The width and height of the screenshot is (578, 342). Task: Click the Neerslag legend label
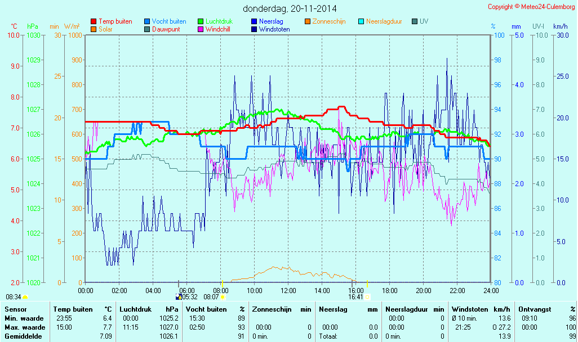point(271,22)
